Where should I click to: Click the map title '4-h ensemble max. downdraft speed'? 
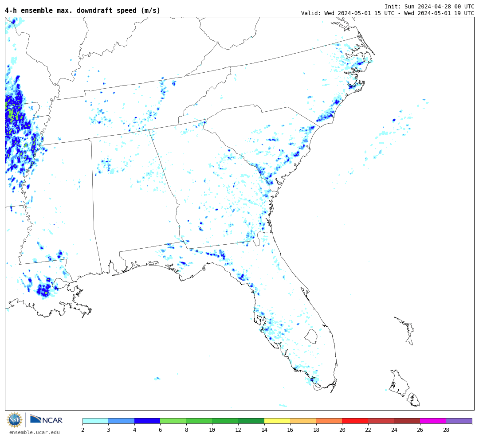click(x=82, y=10)
